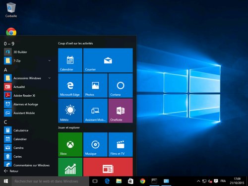The width and height of the screenshot is (248, 186).
Task: Open the Météo weather tile
Action: (x=70, y=111)
